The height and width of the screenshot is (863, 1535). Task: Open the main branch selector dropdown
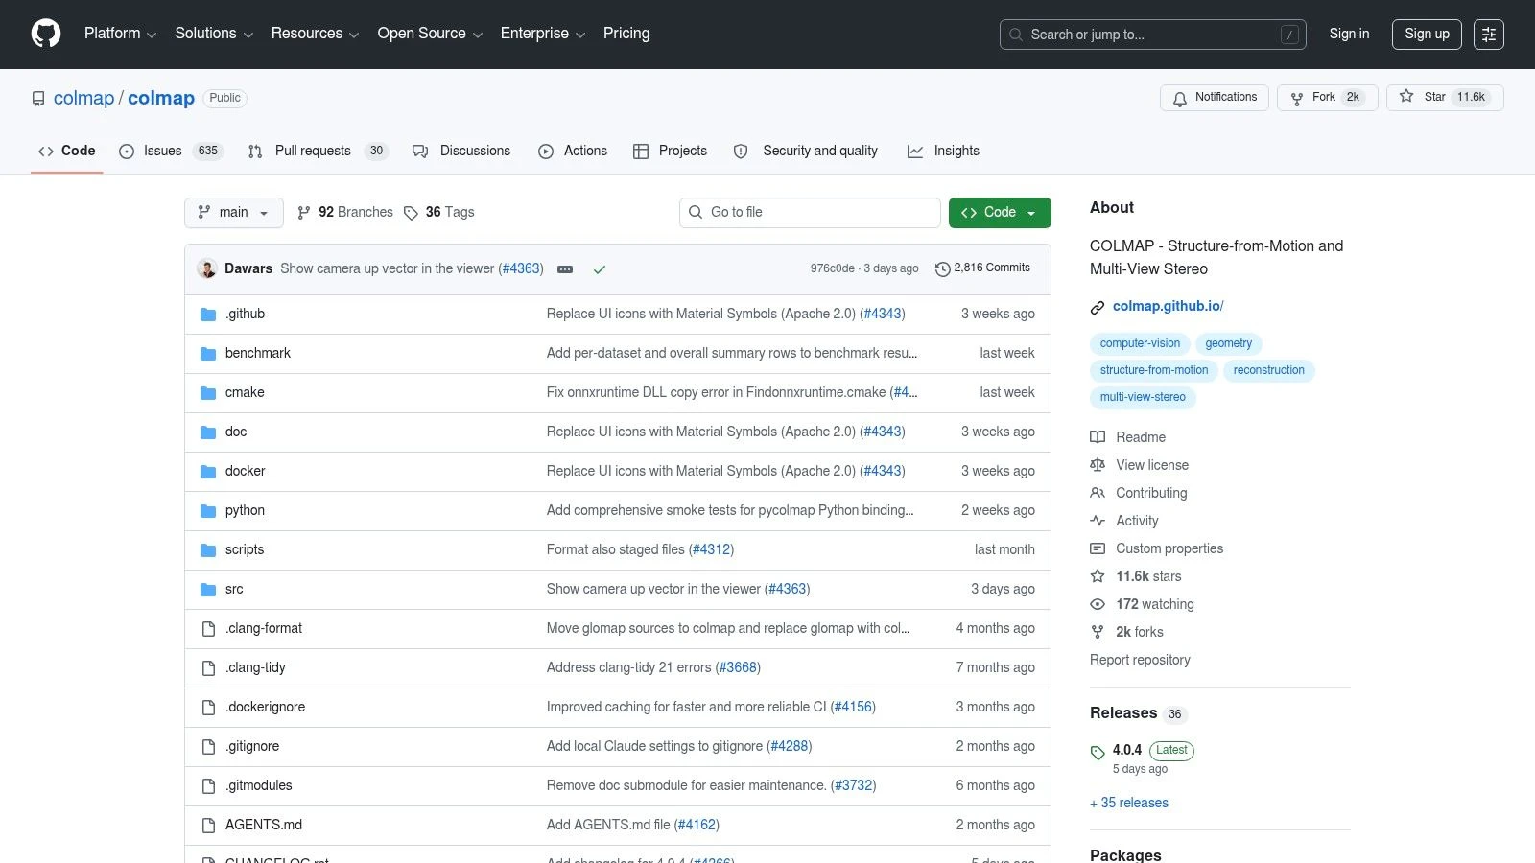(234, 213)
